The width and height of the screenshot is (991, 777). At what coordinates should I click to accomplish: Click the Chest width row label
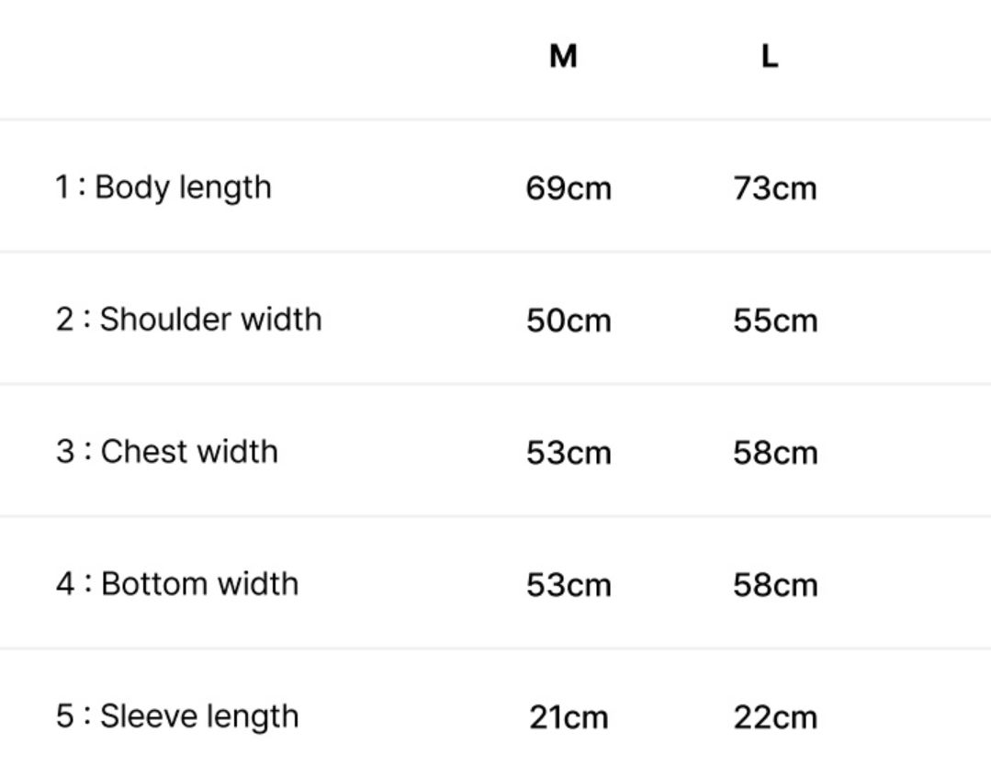(x=189, y=452)
